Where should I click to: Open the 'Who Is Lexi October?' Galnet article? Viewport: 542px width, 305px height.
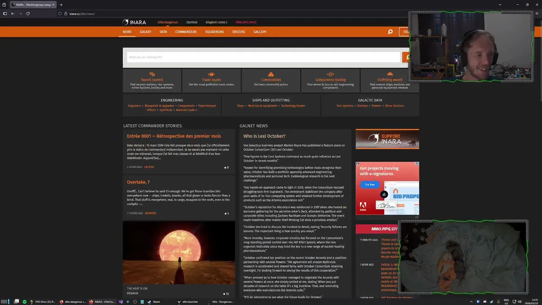click(x=264, y=136)
